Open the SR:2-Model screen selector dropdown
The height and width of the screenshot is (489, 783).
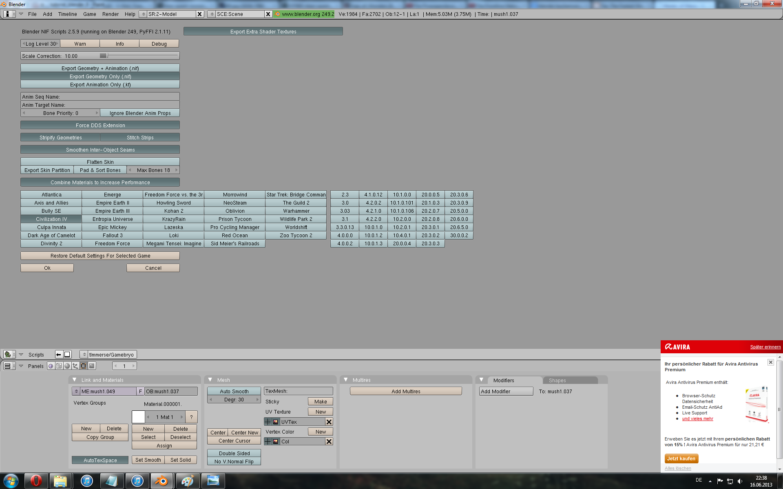(x=143, y=14)
